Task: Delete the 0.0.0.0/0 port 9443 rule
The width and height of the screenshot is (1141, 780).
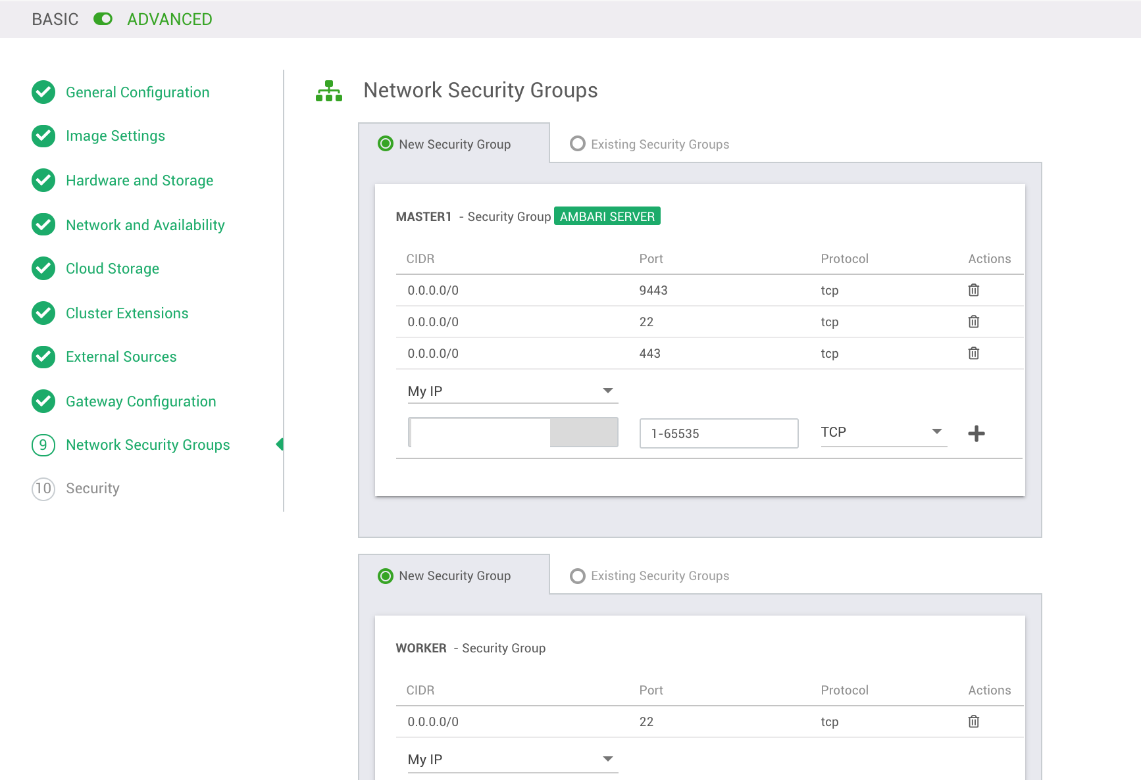Action: 974,289
